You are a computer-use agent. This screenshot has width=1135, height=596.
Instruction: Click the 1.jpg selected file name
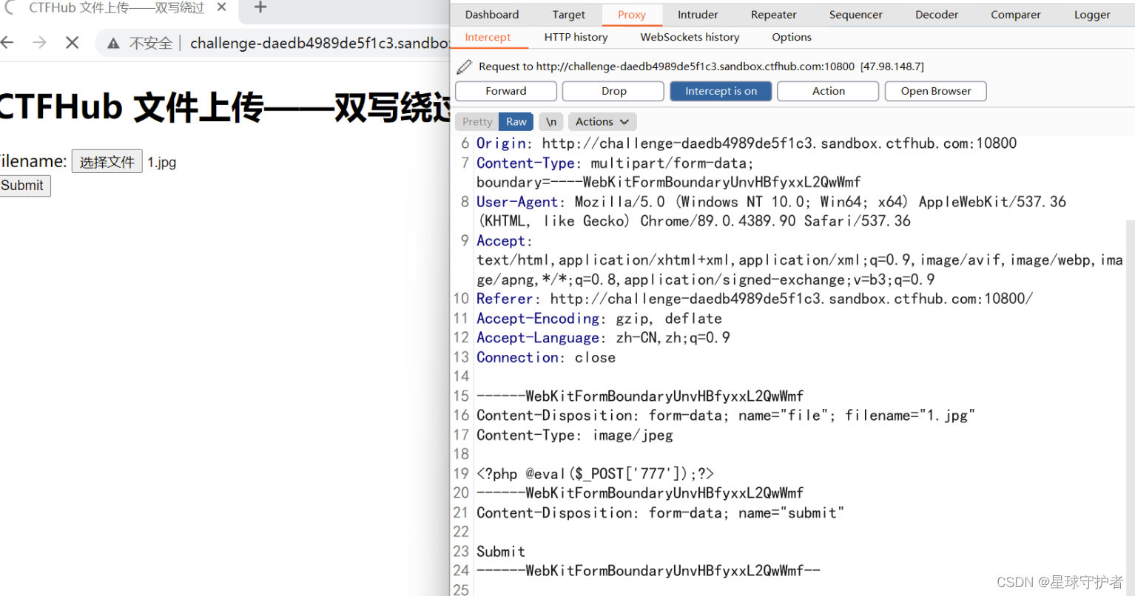click(161, 163)
